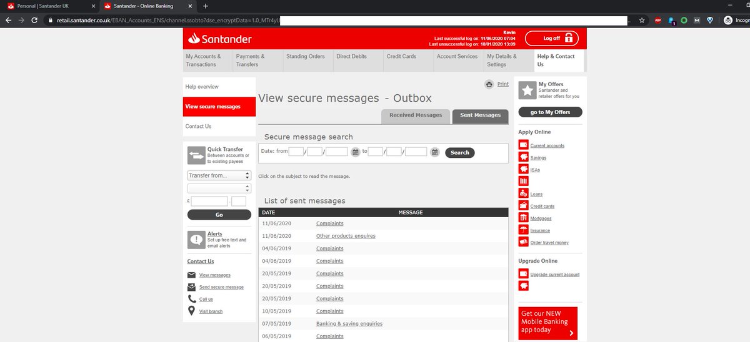
Task: Switch to Received Messages tab
Action: point(416,115)
